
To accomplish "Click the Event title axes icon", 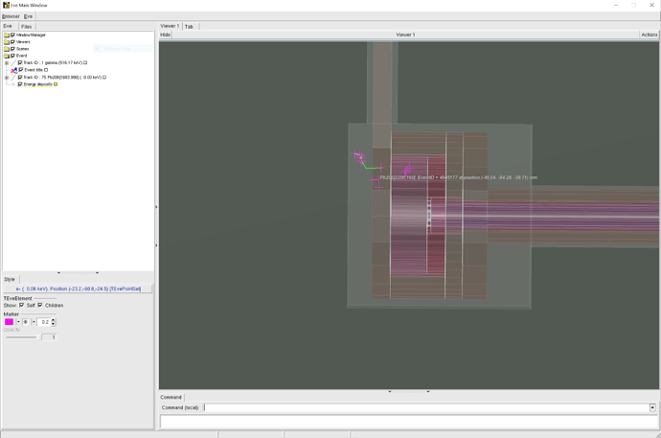I will (14, 70).
